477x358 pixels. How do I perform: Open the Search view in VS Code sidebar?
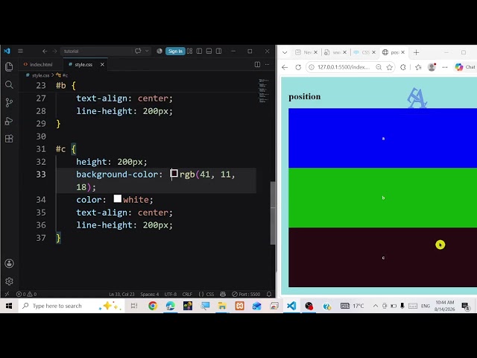coord(9,84)
